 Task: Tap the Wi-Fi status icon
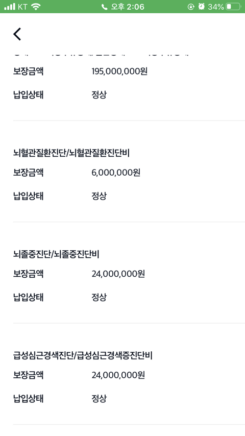pyautogui.click(x=36, y=7)
